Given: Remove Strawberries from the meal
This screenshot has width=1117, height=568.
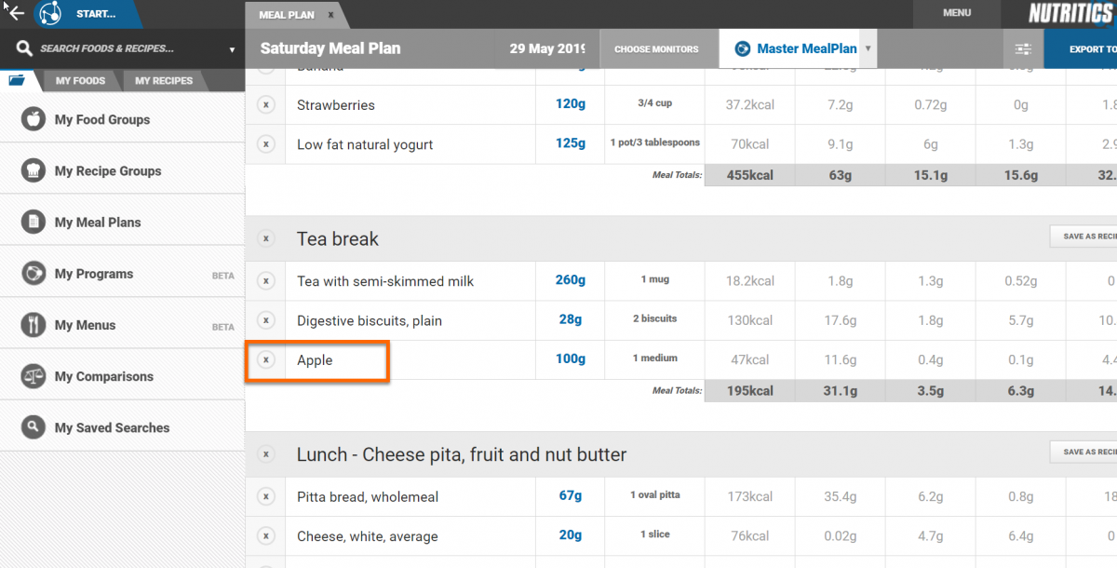Looking at the screenshot, I should click(266, 105).
